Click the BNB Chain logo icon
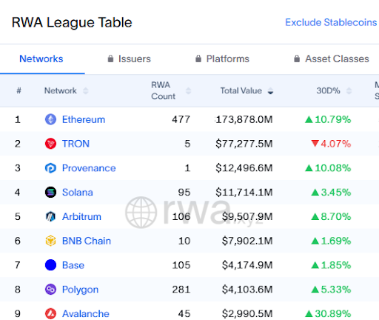 (50, 241)
